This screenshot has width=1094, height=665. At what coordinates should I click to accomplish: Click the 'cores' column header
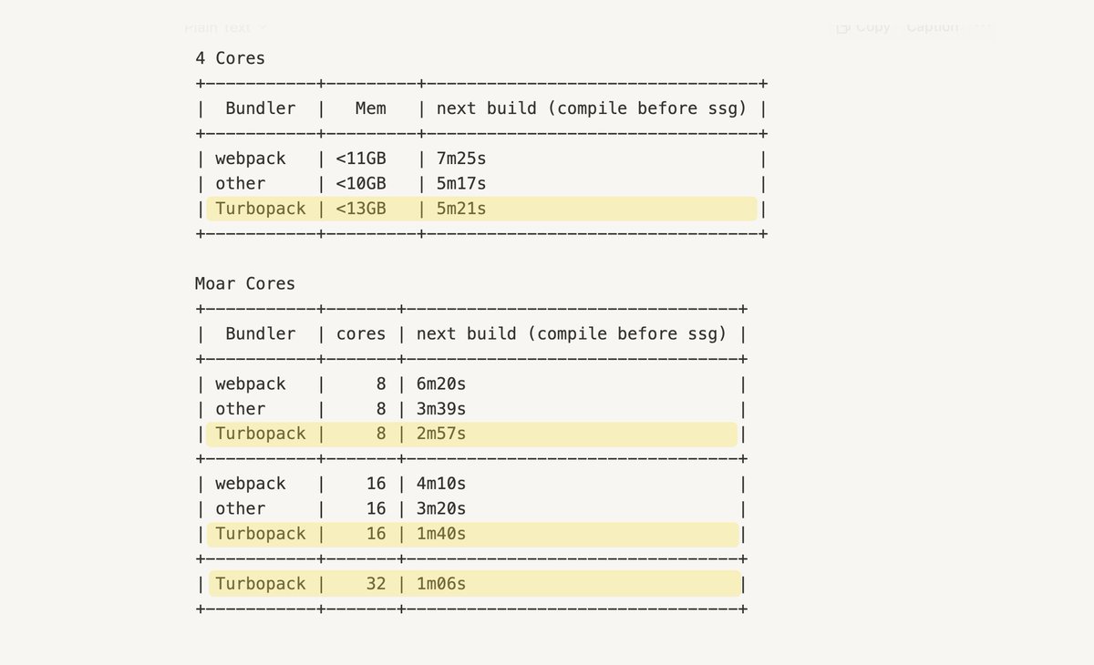pos(361,333)
